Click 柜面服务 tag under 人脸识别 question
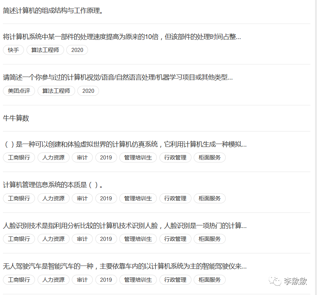Viewport: 317px width, 295px height. 209,239
